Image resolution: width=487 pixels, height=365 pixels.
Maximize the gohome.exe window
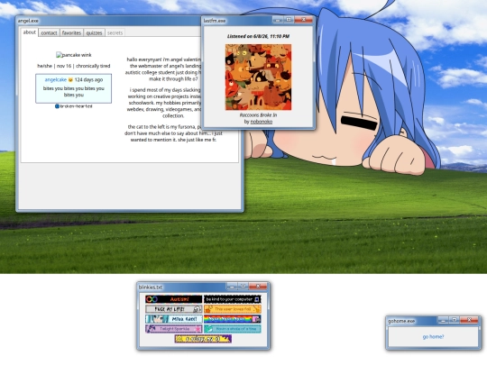point(455,320)
